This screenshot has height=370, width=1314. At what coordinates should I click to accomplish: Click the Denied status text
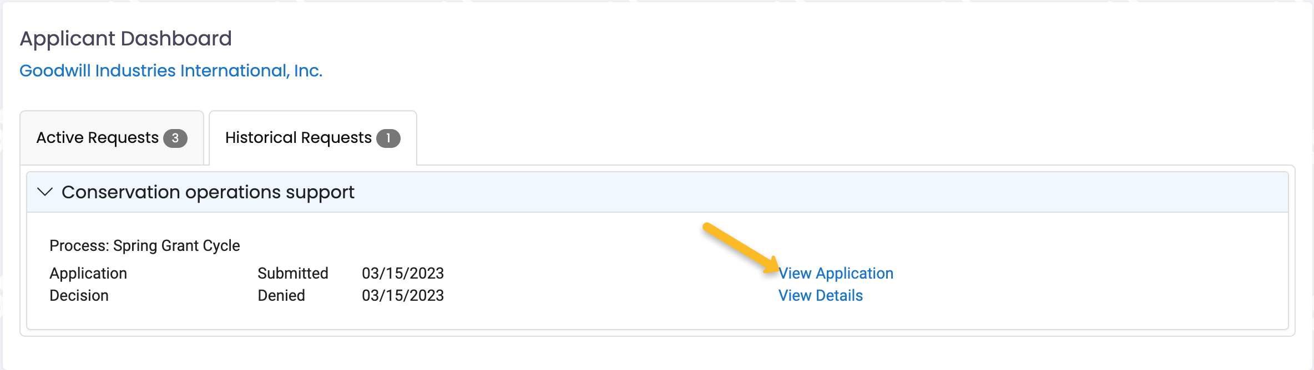click(x=281, y=295)
